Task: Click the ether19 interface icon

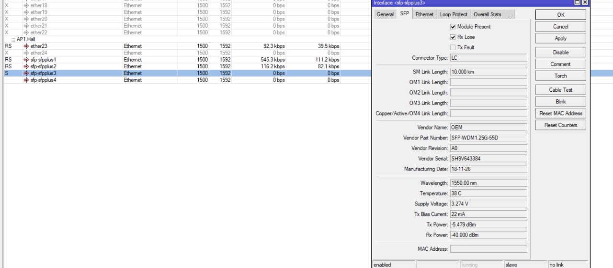Action: tap(26, 12)
